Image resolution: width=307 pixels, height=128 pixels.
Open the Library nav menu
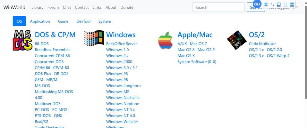click(x=38, y=7)
